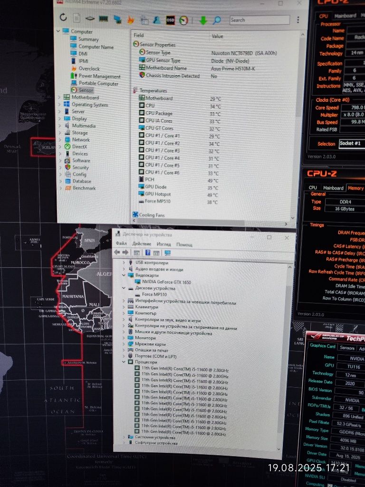Switch to the Sensors tab in GPU-Z
The image size is (365, 487).
click(x=347, y=348)
